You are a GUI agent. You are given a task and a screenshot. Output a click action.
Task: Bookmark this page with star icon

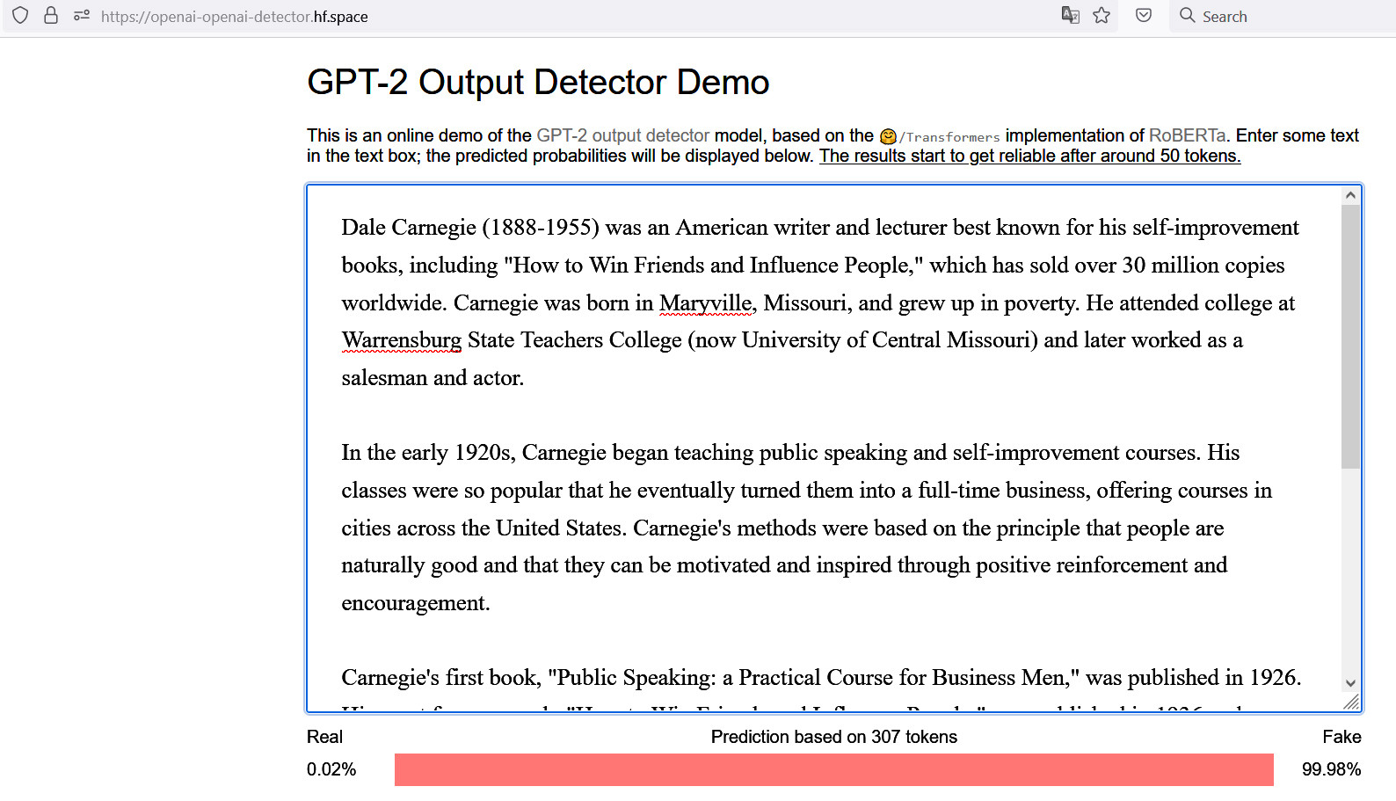click(1102, 15)
